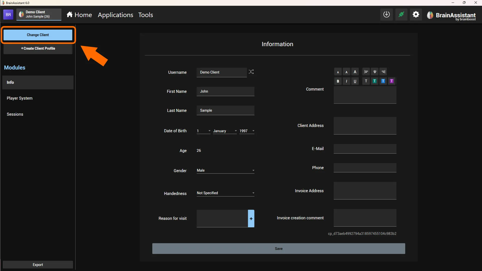Select the Info module
The height and width of the screenshot is (271, 482).
38,82
